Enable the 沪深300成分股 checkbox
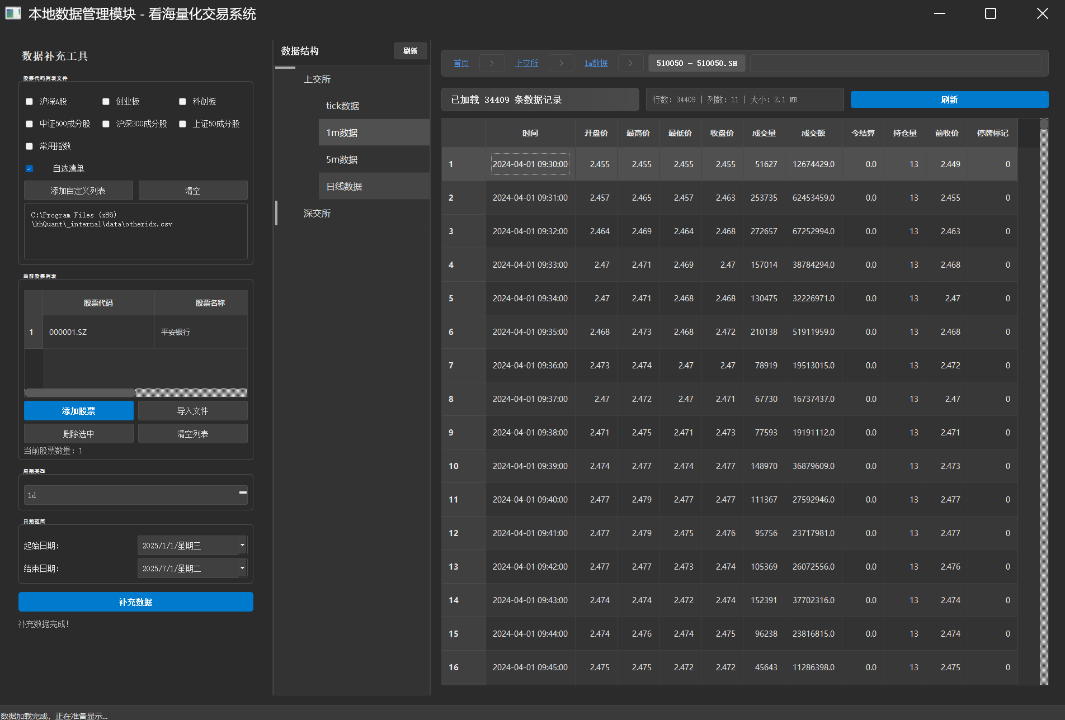 tap(106, 124)
